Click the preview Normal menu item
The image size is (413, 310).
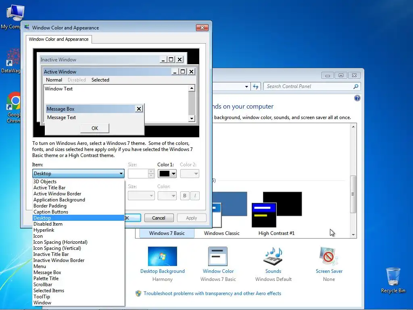click(54, 80)
